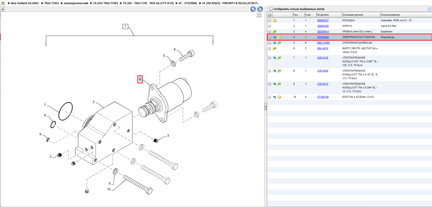Open the 'земледельческий' breadcrumb
The width and height of the screenshot is (432, 207).
76,3
